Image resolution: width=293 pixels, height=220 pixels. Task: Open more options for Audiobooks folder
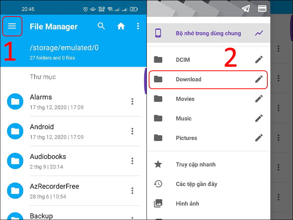(132, 161)
